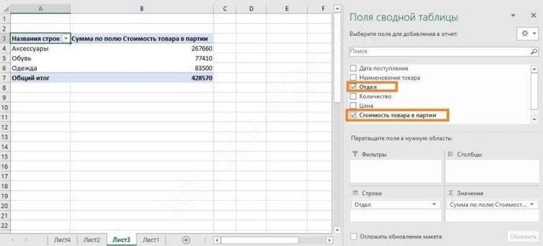Check the Дата поступления field checkbox
The width and height of the screenshot is (543, 246).
pos(354,68)
